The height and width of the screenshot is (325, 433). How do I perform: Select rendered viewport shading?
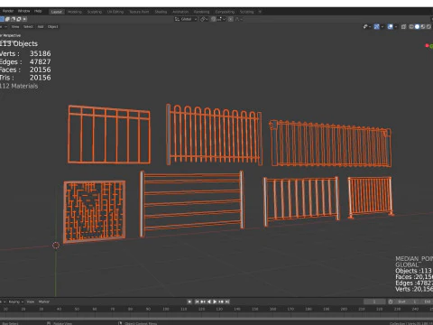pos(428,27)
